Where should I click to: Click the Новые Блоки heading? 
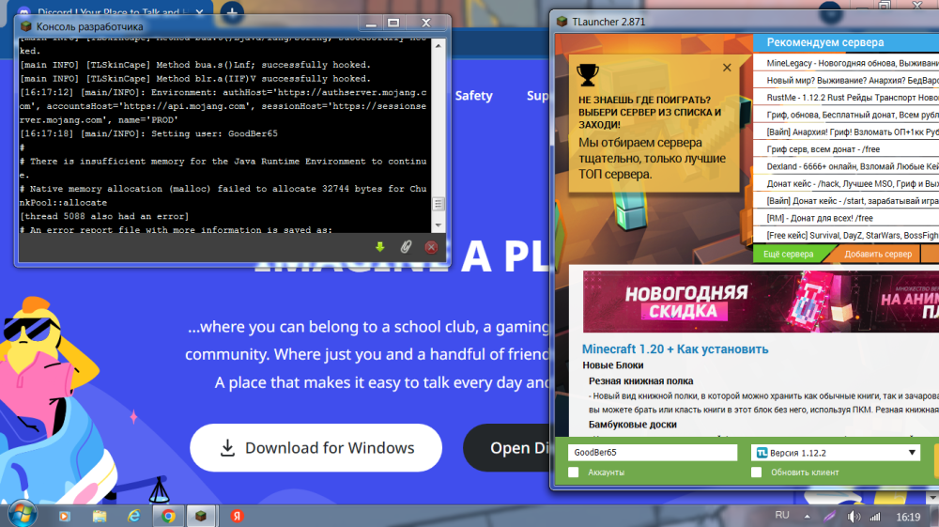point(612,365)
